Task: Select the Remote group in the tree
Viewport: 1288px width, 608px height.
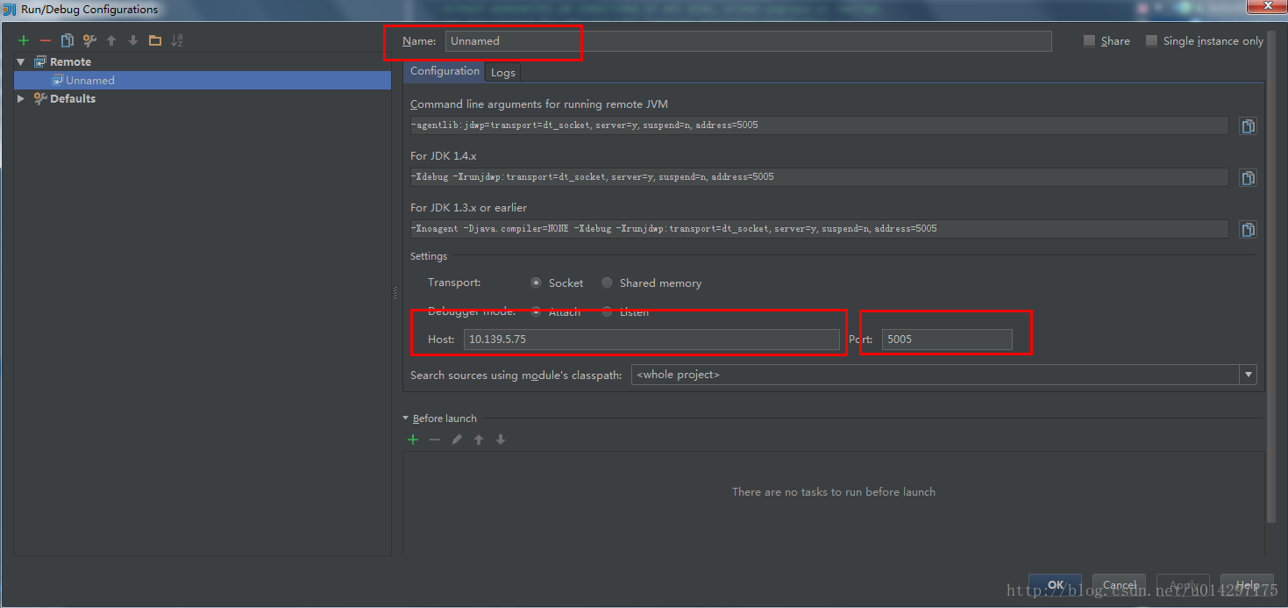Action: click(70, 62)
